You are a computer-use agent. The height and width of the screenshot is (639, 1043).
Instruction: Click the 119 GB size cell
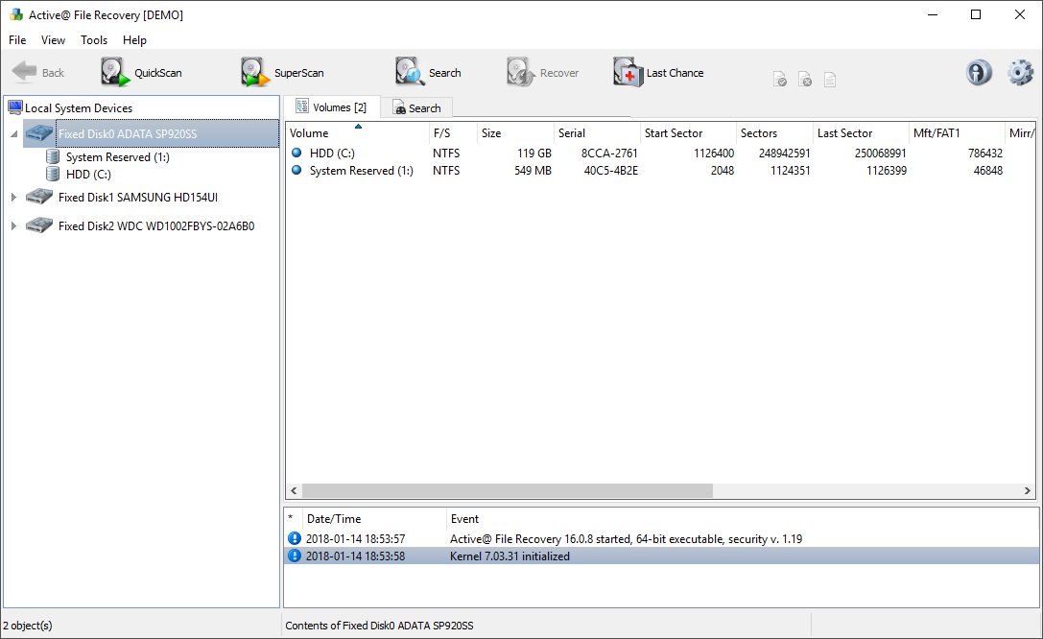pyautogui.click(x=534, y=153)
